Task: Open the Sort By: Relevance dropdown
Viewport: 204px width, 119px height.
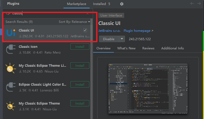Action: point(74,22)
